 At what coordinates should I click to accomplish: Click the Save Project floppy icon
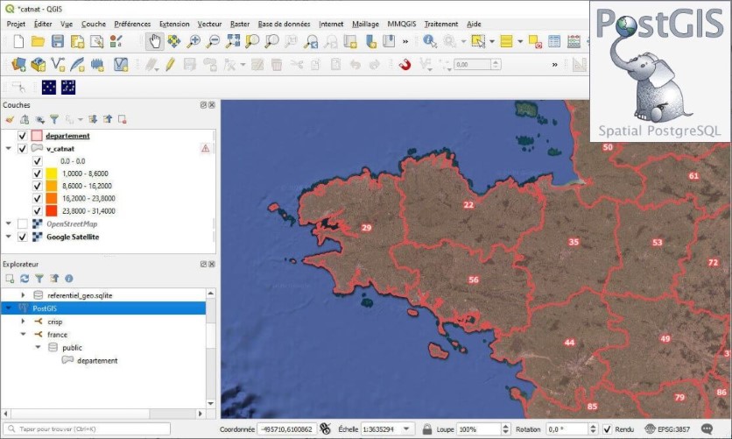coord(58,41)
